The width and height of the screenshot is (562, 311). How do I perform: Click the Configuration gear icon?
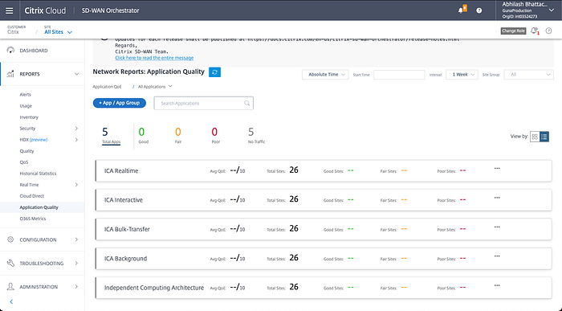[x=10, y=239]
